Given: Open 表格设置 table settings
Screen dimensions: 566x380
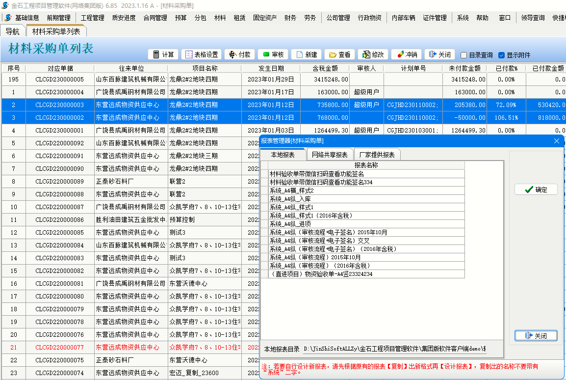Looking at the screenshot, I should click(201, 54).
